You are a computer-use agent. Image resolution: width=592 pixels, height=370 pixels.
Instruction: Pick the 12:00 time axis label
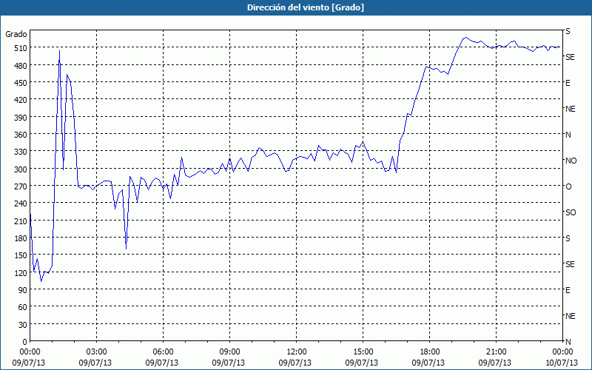click(297, 352)
